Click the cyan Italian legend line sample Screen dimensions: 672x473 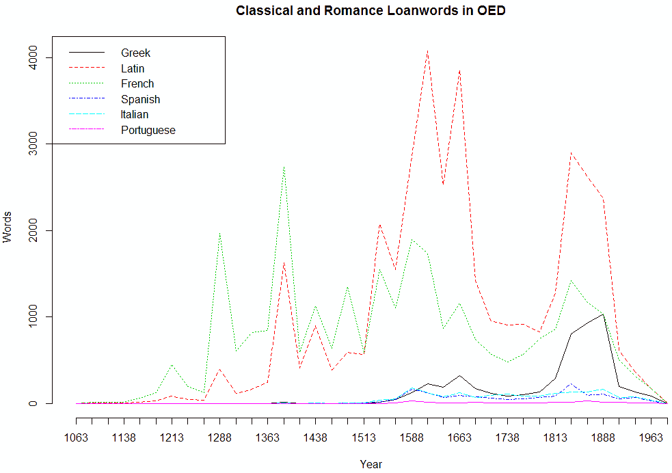(x=85, y=114)
